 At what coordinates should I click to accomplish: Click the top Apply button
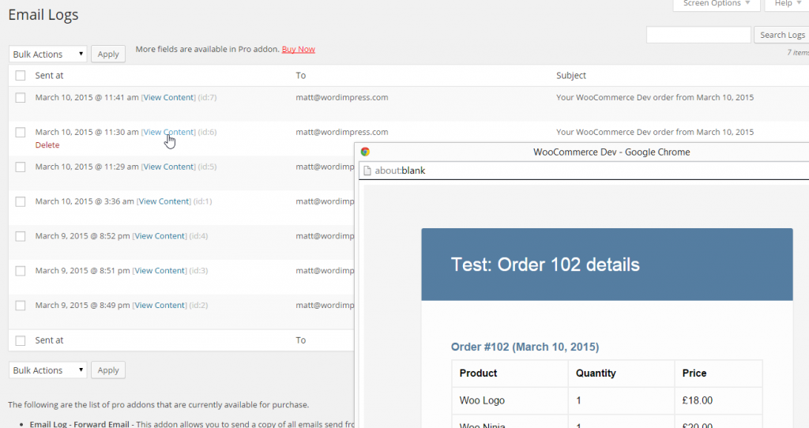[x=108, y=54]
